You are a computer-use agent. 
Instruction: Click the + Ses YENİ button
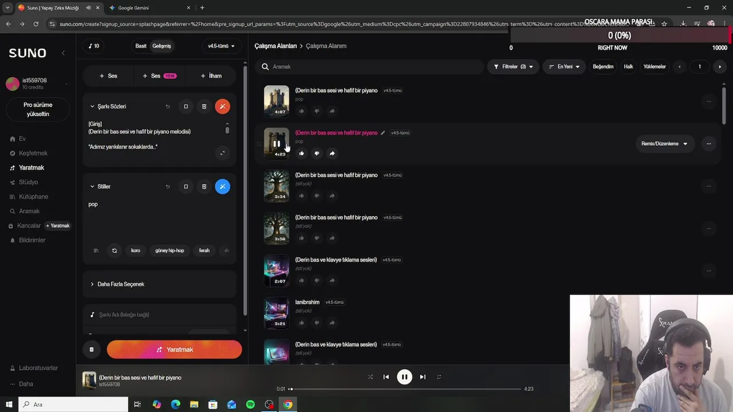point(160,76)
